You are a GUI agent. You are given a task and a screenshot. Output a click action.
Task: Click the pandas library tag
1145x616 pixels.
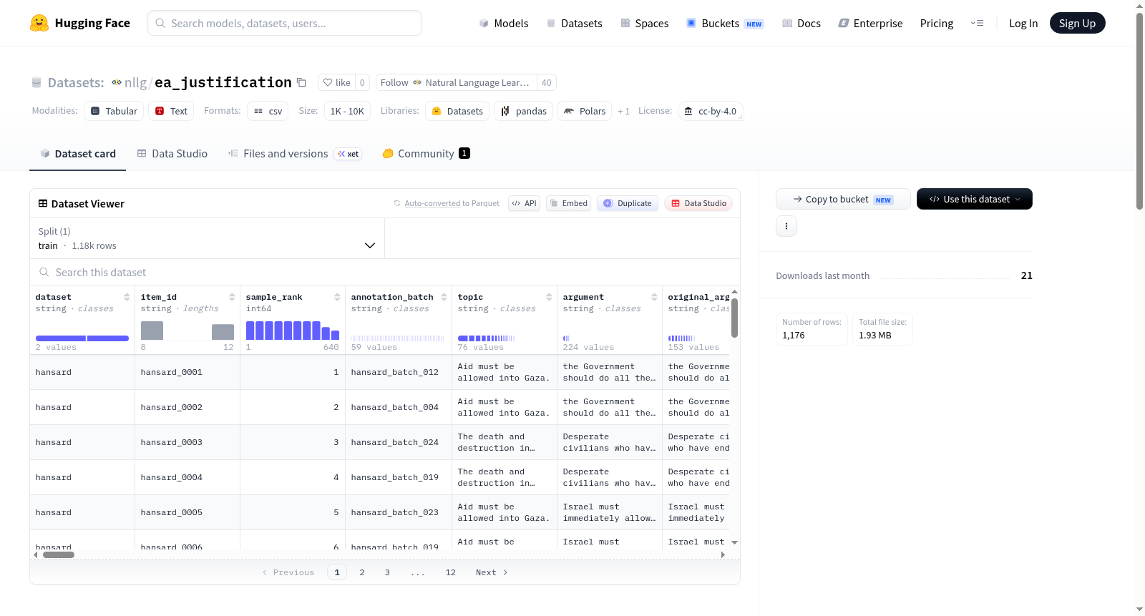click(523, 111)
